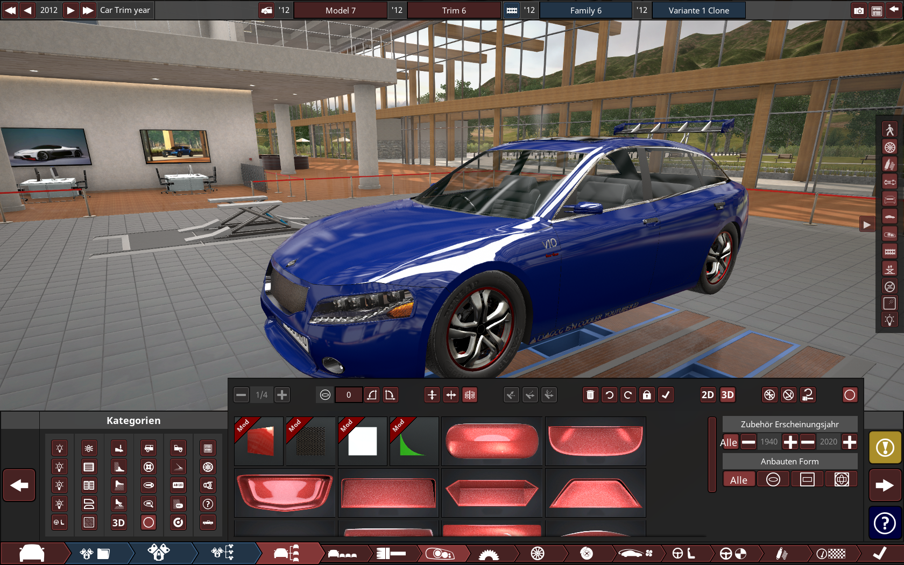Toggle the suspension spring icon in sidebar
904x565 pixels.
tap(889, 165)
